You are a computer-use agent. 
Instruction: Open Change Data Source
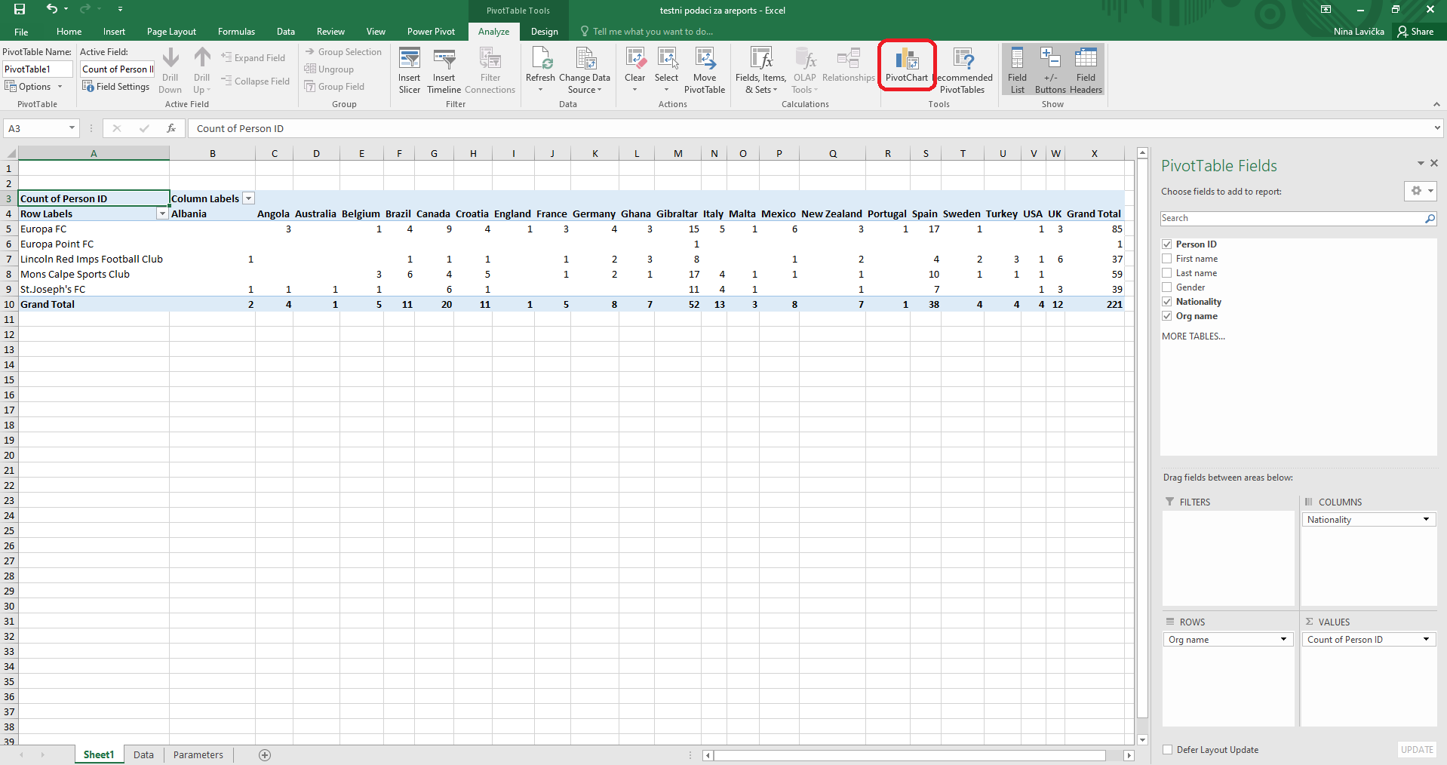[585, 69]
